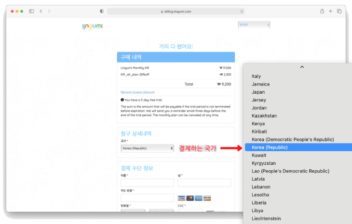
Task: Open the expiry month dropdown
Action: pyautogui.click(x=133, y=210)
